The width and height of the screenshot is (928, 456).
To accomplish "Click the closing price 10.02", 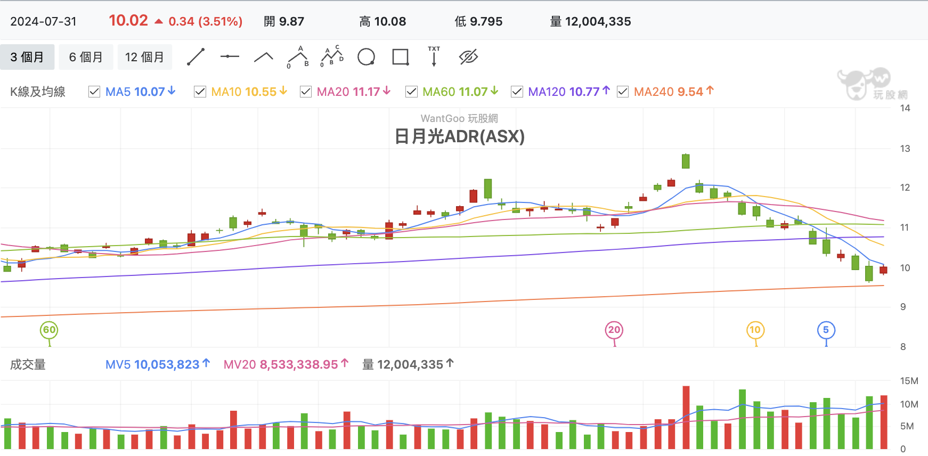I will (x=128, y=20).
